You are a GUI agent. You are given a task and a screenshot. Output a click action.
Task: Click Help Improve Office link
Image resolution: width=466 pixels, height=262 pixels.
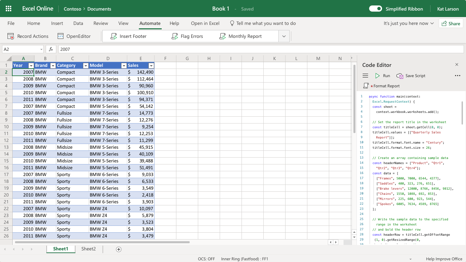(444, 259)
